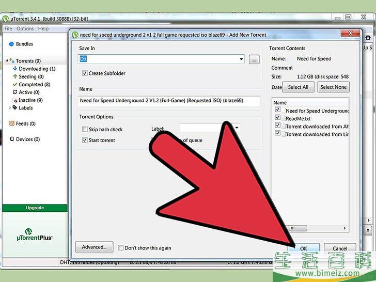Select Downloading (1) in sidebar
This screenshot has width=376, height=282.
click(37, 69)
